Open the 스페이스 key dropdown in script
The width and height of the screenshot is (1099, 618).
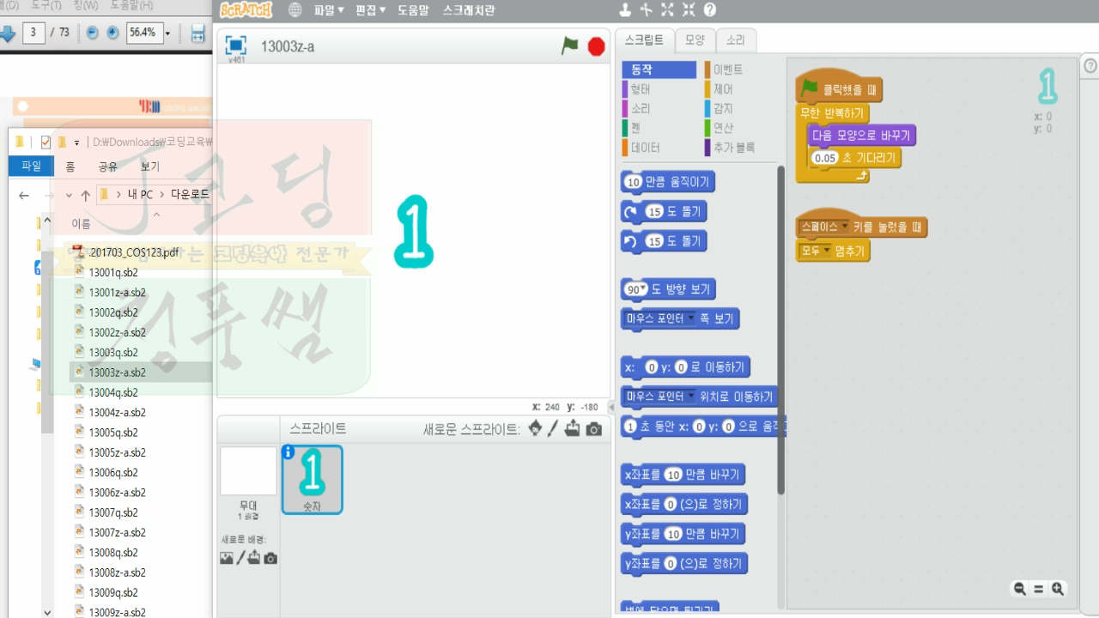(845, 227)
